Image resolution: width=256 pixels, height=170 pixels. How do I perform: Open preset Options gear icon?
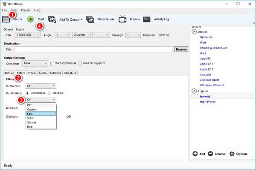(232, 154)
